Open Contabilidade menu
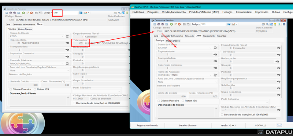The height and width of the screenshot is (136, 293). pyautogui.click(x=244, y=12)
